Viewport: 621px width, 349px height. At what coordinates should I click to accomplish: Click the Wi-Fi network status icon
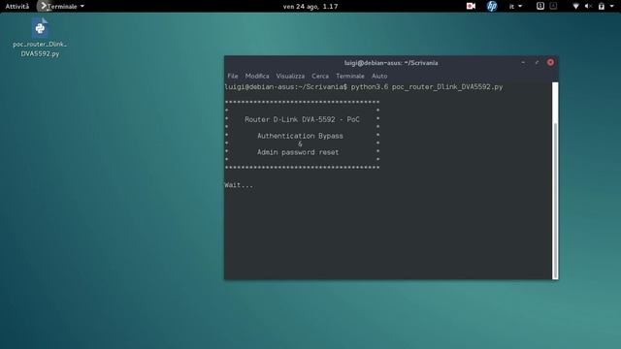coord(575,6)
